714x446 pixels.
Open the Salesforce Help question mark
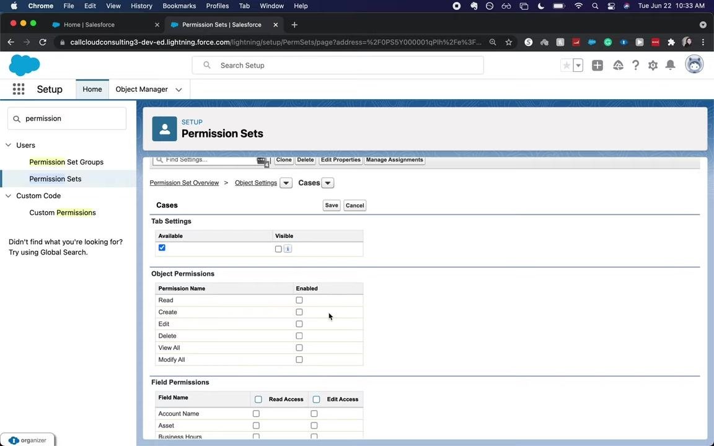635,66
